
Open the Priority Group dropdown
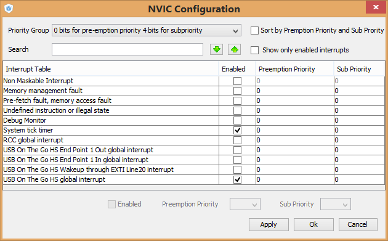147,30
